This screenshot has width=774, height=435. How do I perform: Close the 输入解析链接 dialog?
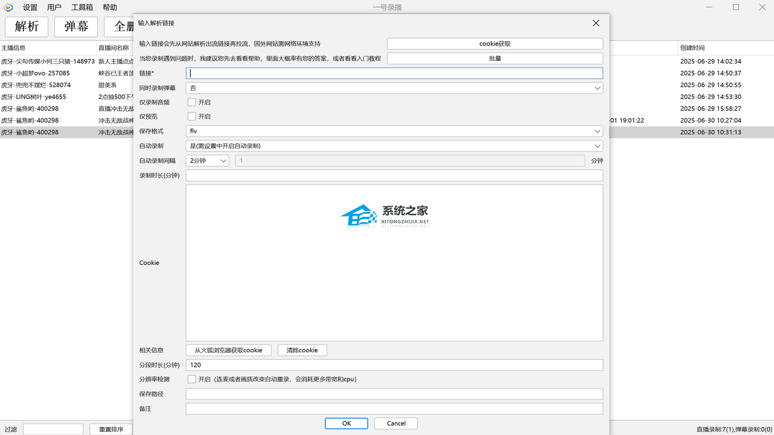pyautogui.click(x=596, y=23)
